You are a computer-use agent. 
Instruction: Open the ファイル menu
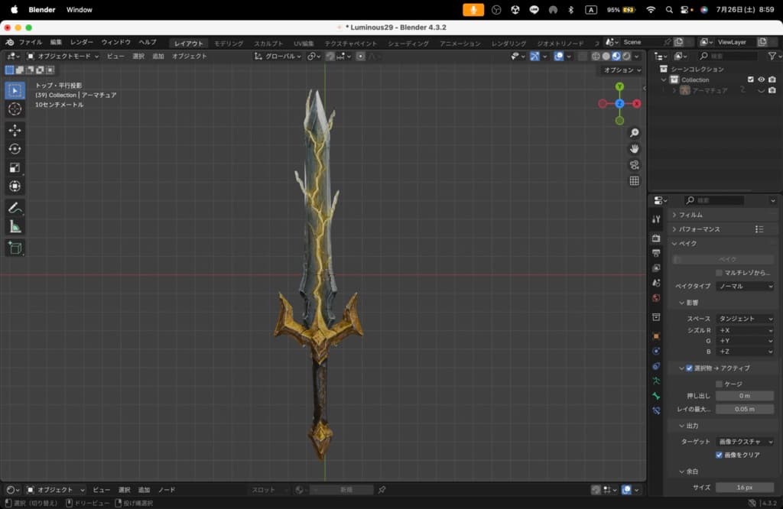pyautogui.click(x=30, y=42)
